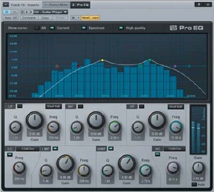Image resolution: width=214 pixels, height=192 pixels.
Task: Toggle the blue plug-in activate button
Action: pos(7,12)
